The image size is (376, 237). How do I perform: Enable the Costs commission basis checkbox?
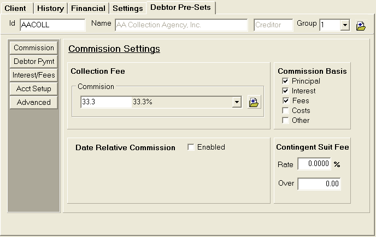285,110
